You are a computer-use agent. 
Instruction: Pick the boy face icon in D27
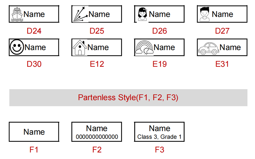[x=205, y=14]
